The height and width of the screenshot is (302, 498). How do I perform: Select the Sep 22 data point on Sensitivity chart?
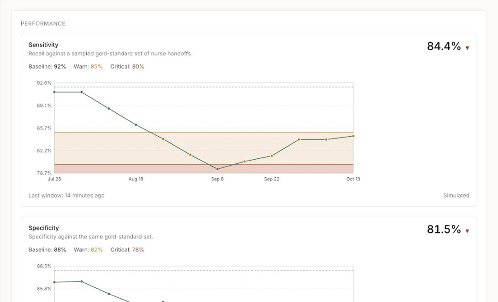pyautogui.click(x=272, y=156)
